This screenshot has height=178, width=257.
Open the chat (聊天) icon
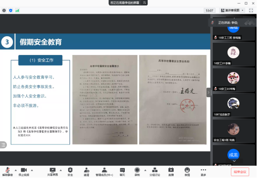tap(122, 172)
